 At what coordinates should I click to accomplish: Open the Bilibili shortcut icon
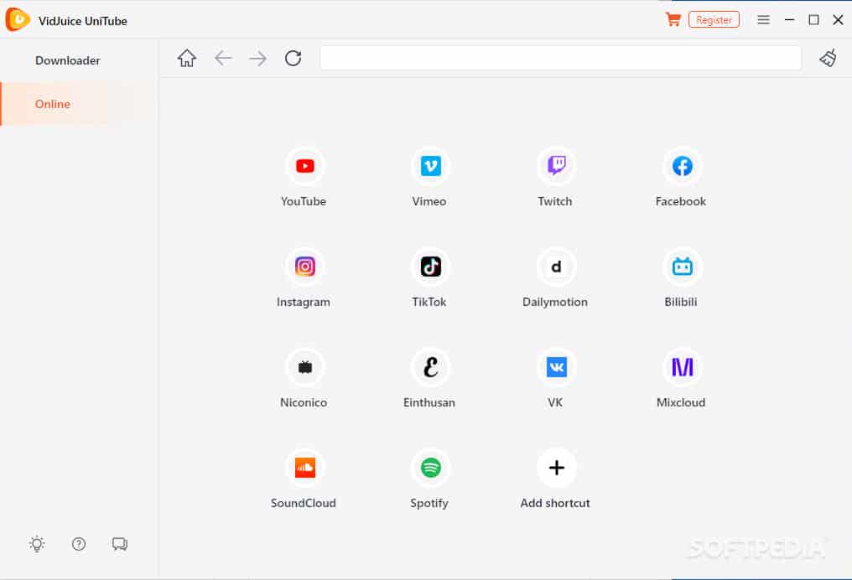coord(682,266)
